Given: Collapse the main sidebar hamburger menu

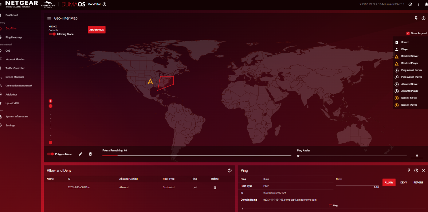Looking at the screenshot, I should click(2, 4).
